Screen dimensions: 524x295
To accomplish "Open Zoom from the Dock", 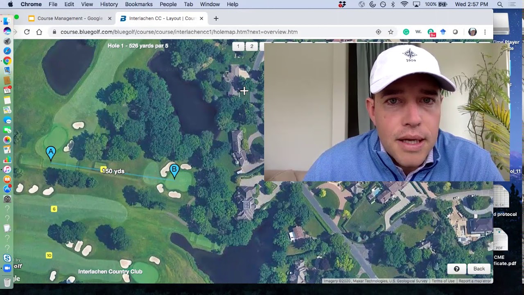I will click(7, 268).
